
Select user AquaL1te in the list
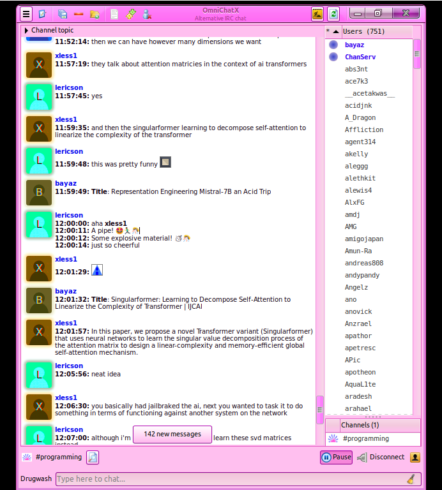[x=360, y=384]
